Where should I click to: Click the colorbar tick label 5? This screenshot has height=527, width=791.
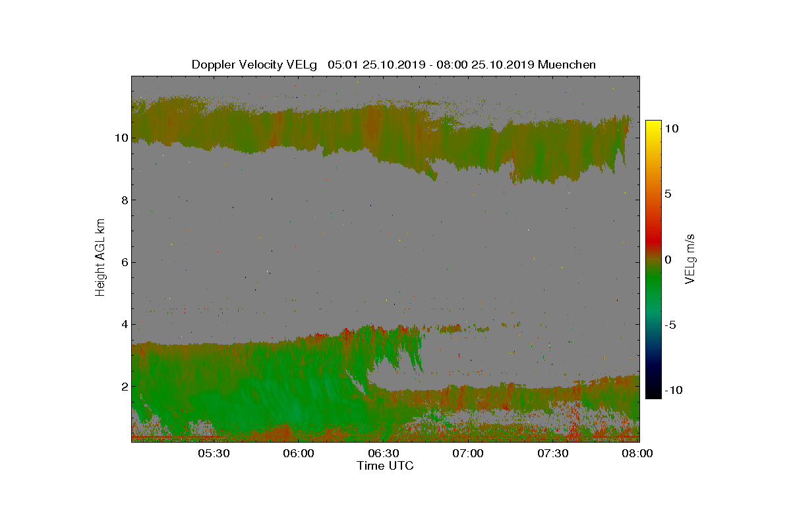click(668, 194)
